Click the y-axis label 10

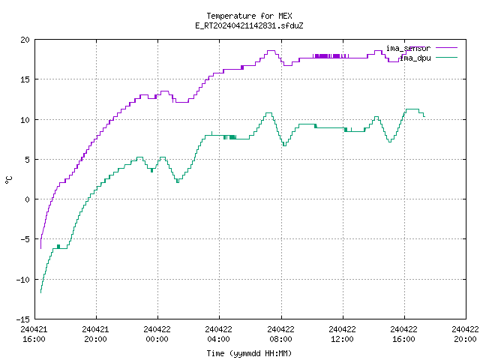tap(25, 120)
